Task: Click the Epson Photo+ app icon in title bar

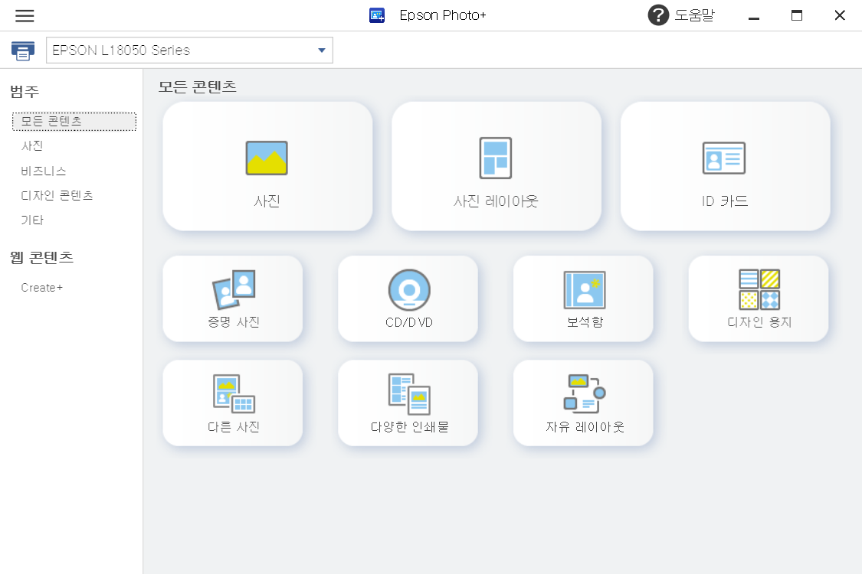Action: [x=377, y=15]
